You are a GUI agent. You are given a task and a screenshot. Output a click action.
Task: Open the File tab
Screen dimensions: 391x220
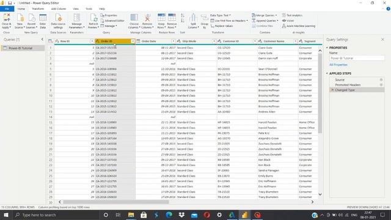pyautogui.click(x=7, y=9)
